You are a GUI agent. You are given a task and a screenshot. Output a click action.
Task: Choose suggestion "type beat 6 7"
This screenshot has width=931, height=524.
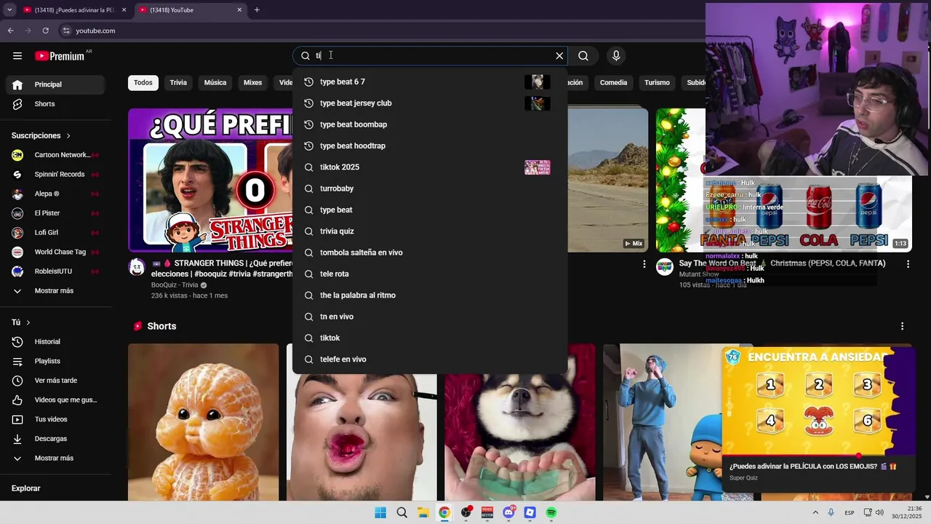429,82
